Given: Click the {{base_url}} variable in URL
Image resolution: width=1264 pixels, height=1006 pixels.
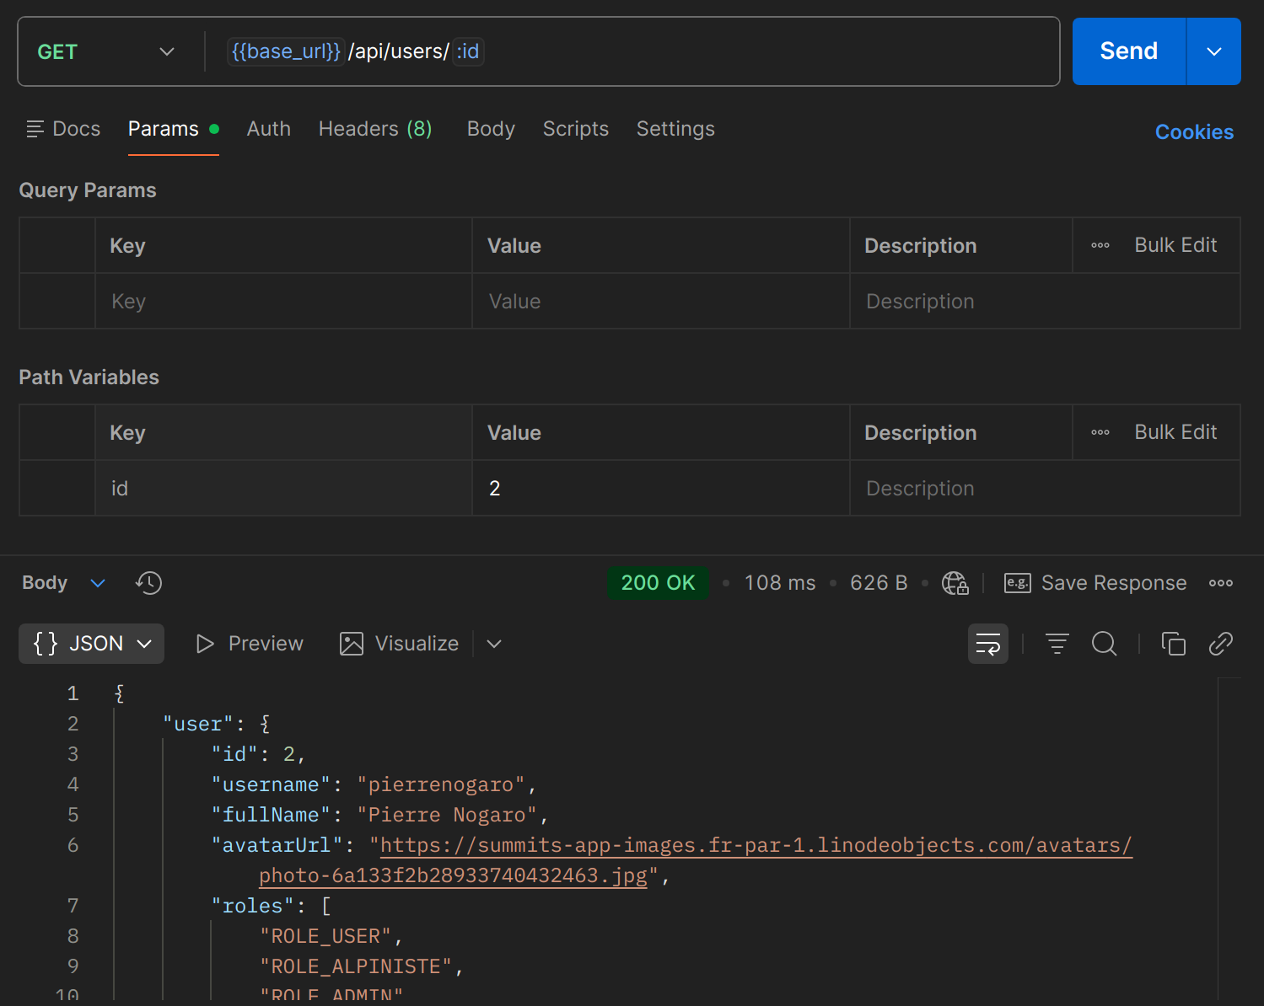Looking at the screenshot, I should (x=286, y=51).
